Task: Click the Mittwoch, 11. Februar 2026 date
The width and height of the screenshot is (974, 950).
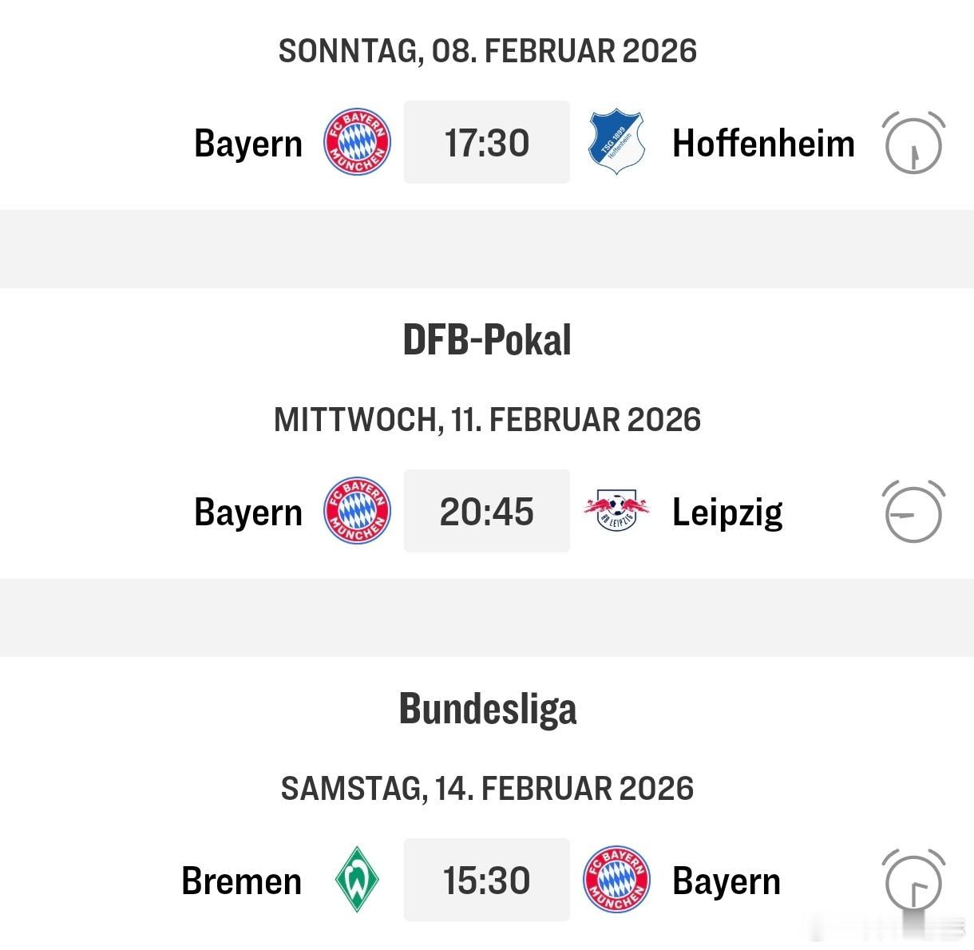Action: (487, 420)
